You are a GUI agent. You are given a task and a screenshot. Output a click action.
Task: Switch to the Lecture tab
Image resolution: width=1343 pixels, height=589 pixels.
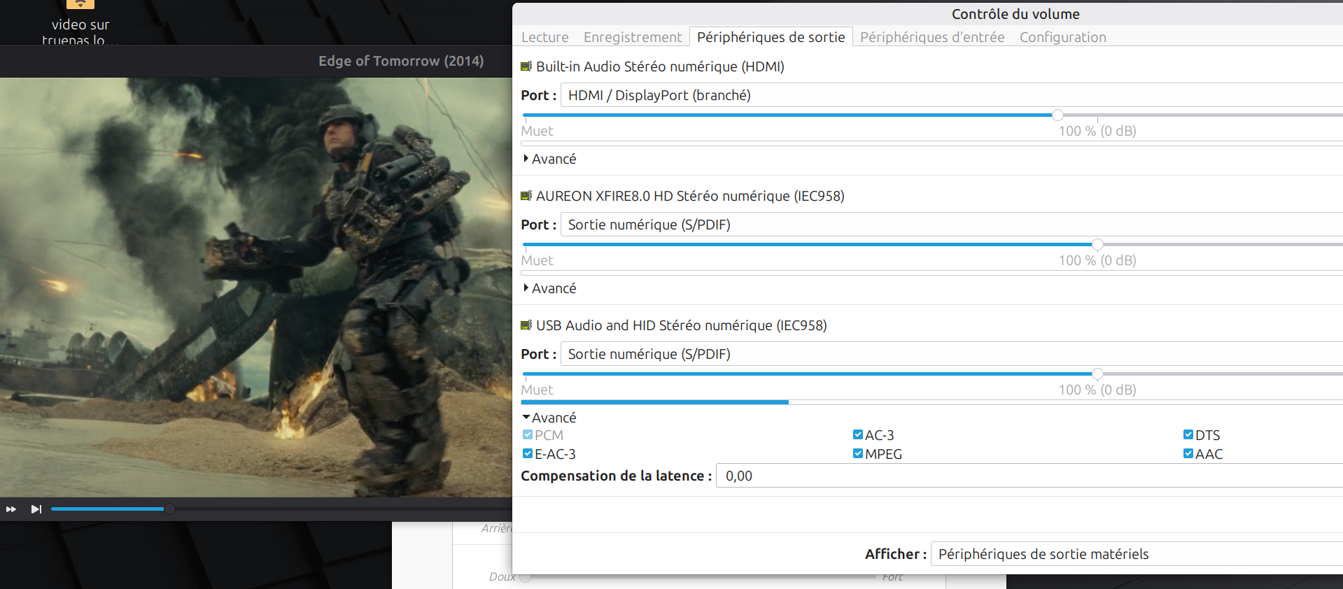pos(545,37)
